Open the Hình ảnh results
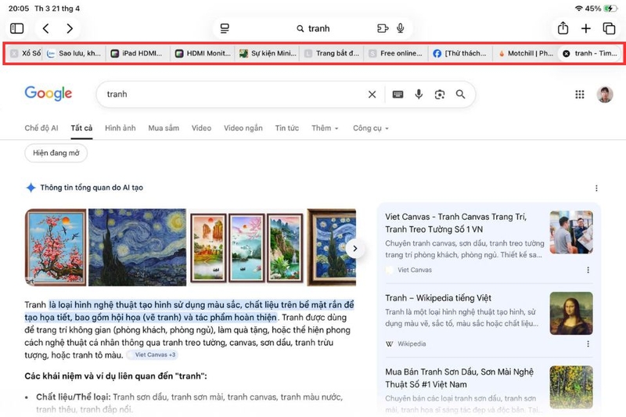626x417 pixels. [121, 128]
